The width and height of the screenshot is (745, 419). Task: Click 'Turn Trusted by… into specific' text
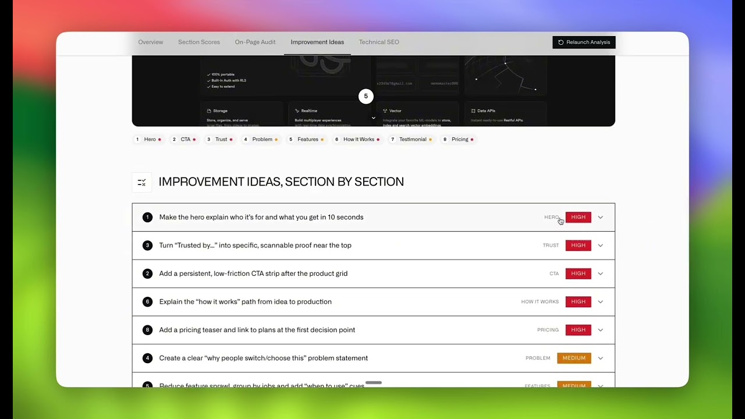point(256,245)
